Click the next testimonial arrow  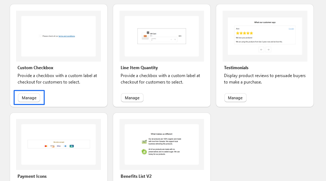coord(268,49)
